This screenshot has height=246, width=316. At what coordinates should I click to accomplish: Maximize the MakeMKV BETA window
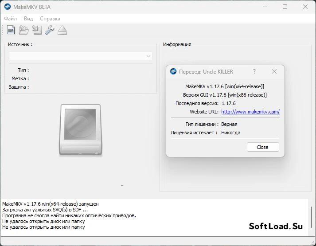[285, 7]
